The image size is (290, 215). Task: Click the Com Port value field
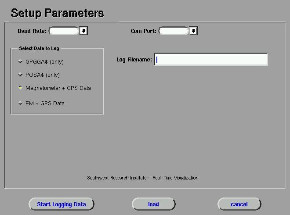tap(174, 31)
